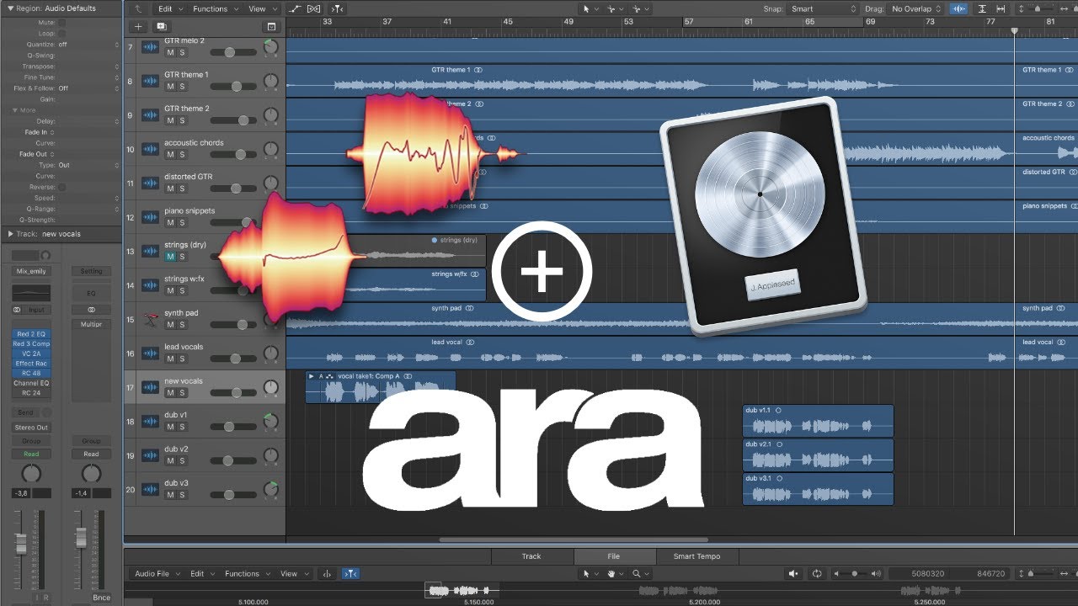
Task: Click the vertical auto zoom icon
Action: (982, 8)
